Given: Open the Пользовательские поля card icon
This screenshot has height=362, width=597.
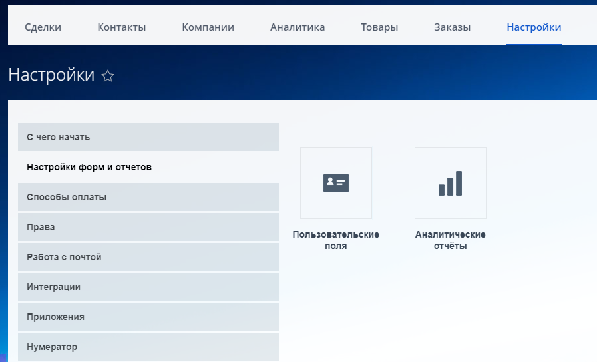Looking at the screenshot, I should (x=336, y=183).
